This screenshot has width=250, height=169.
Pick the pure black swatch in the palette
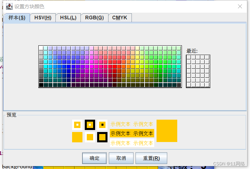[41, 85]
